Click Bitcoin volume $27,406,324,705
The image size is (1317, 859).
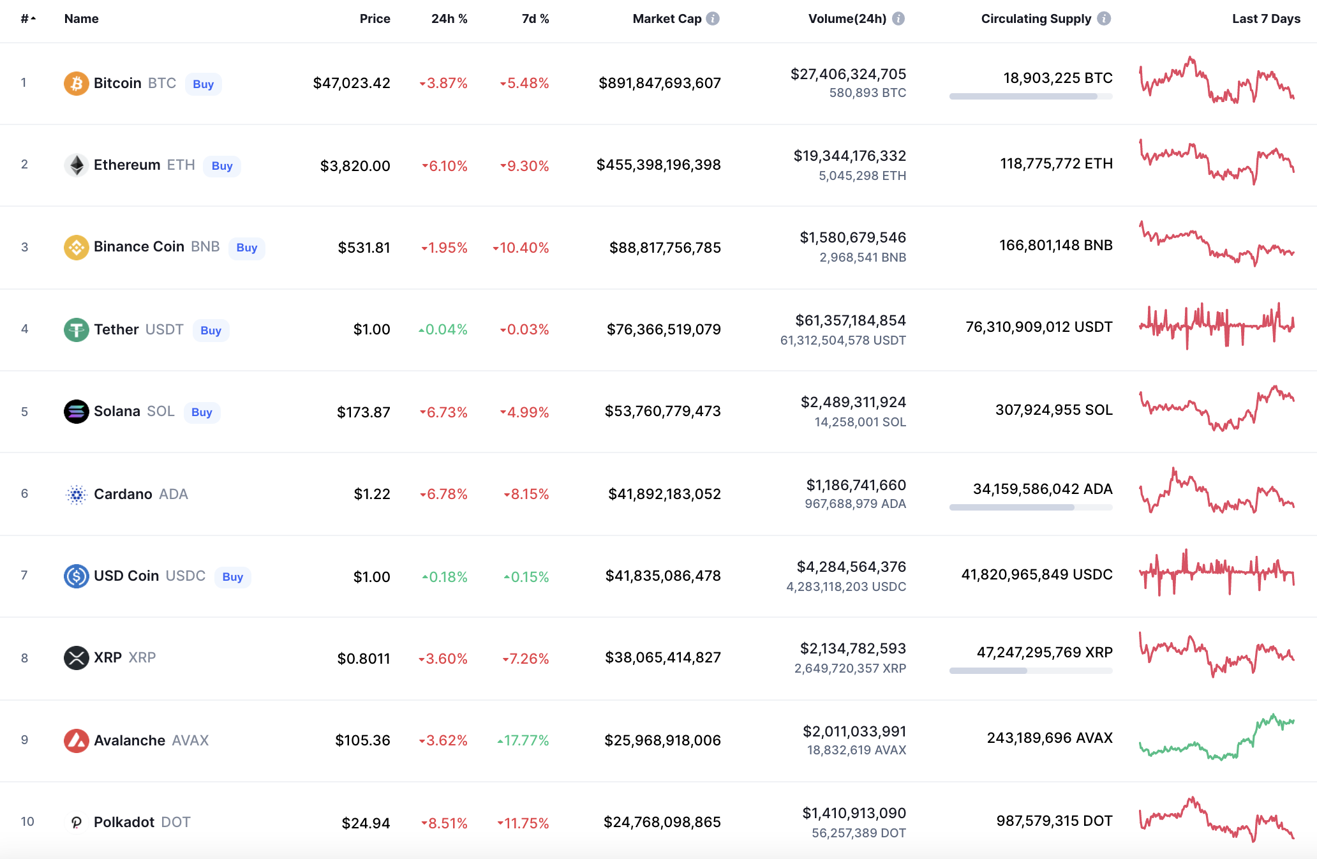[x=849, y=74]
